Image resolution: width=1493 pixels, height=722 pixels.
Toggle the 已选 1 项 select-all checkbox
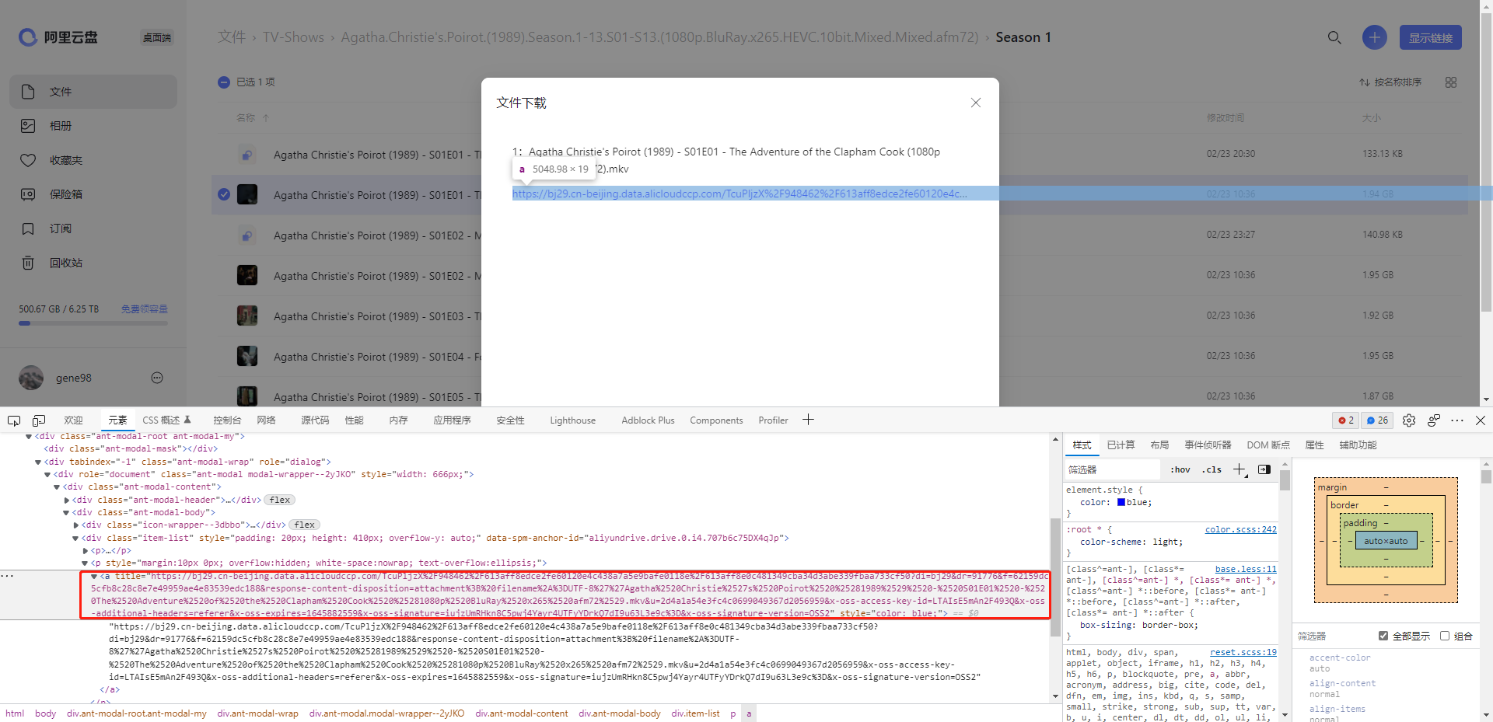pos(224,82)
